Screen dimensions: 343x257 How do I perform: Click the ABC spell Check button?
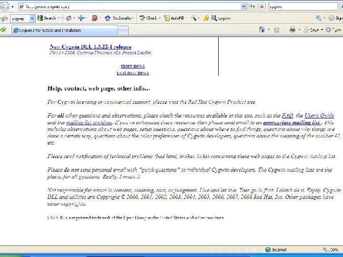[x=148, y=18]
